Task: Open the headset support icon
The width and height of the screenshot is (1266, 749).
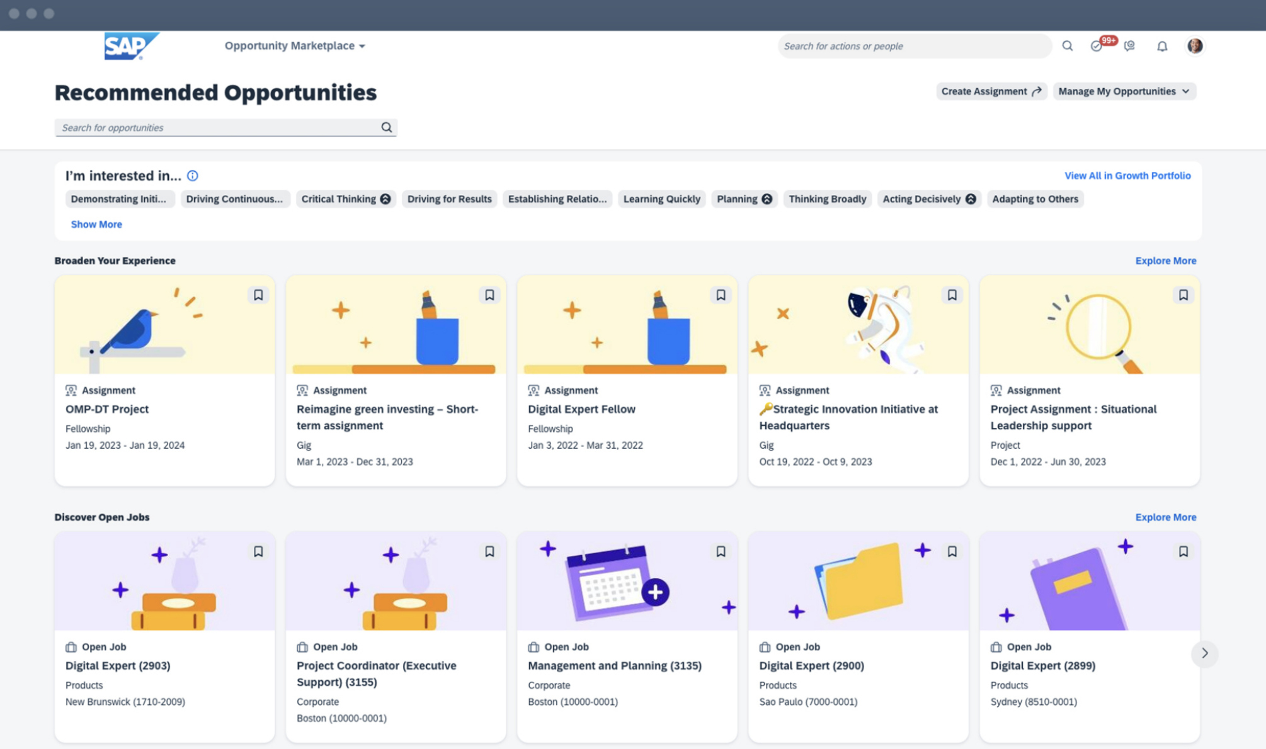Action: 1129,46
